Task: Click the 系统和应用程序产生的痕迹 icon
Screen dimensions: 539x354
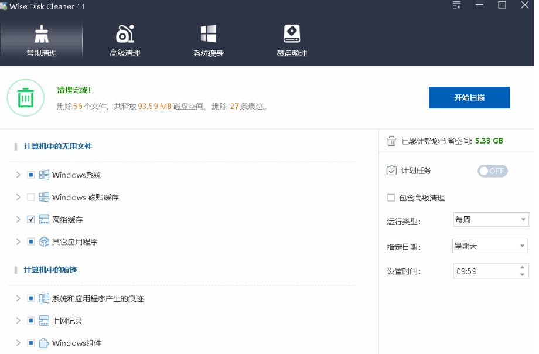Action: [x=44, y=298]
